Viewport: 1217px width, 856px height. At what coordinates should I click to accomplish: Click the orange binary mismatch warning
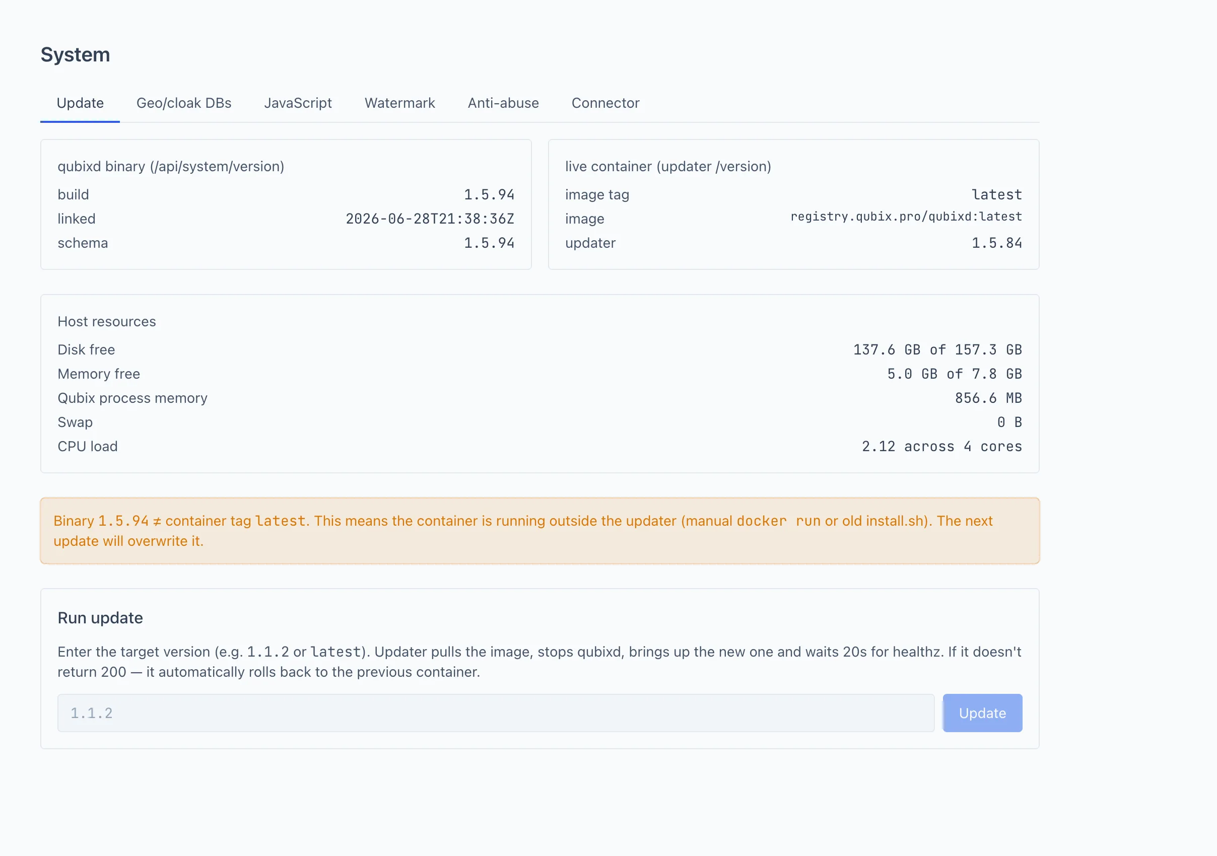pos(539,531)
